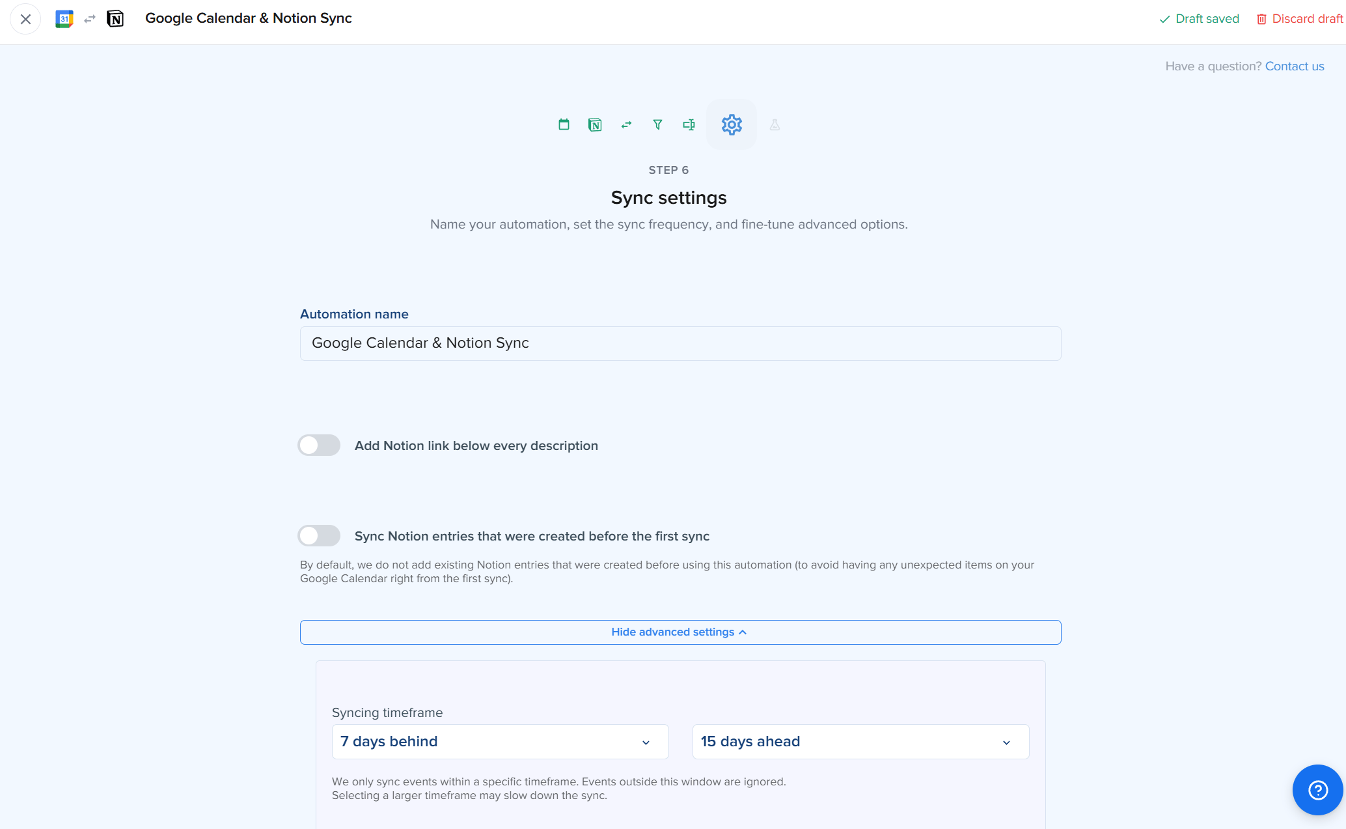Click the Draft saved checkmark icon

[x=1164, y=19]
